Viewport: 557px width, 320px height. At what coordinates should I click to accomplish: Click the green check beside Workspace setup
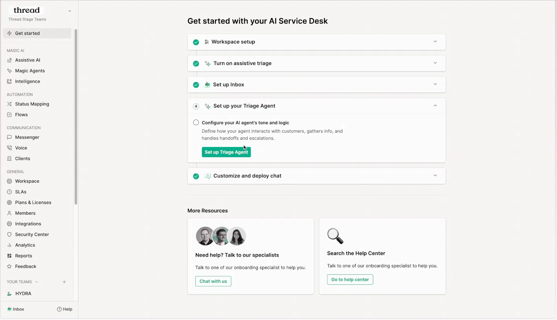[x=196, y=42]
